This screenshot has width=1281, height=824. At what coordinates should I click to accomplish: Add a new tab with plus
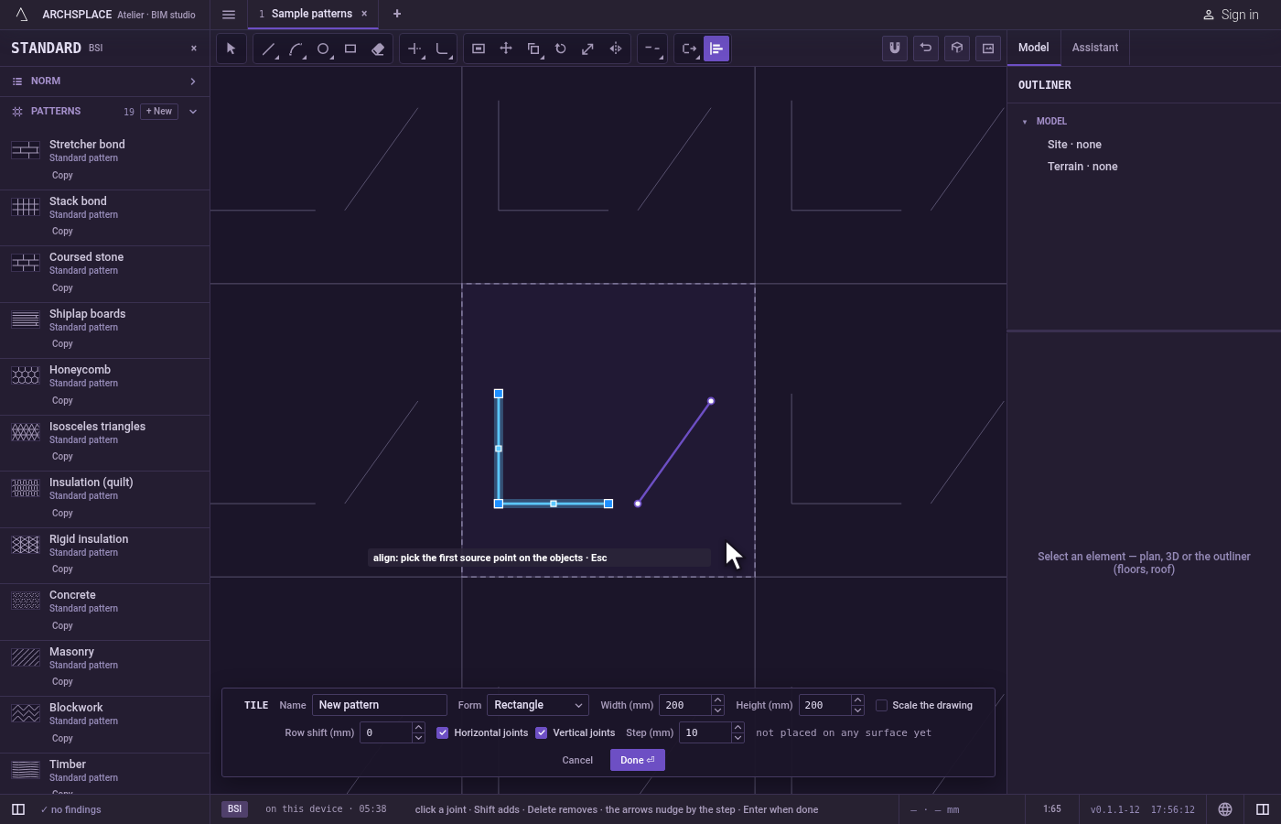pos(397,14)
